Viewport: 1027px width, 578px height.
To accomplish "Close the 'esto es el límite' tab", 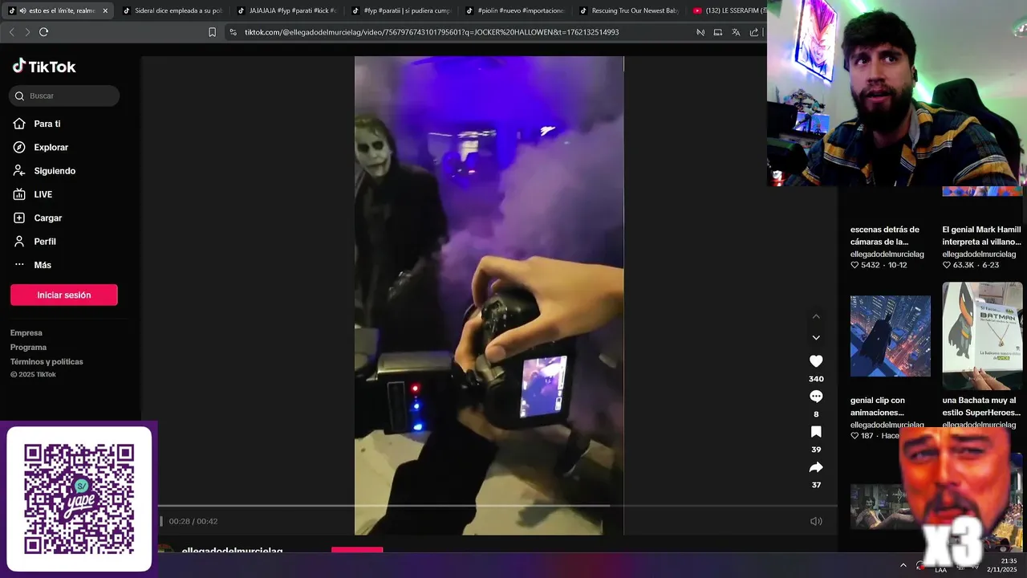I will [x=105, y=11].
